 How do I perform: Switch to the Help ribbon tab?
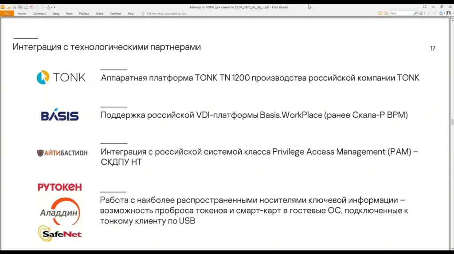131,14
